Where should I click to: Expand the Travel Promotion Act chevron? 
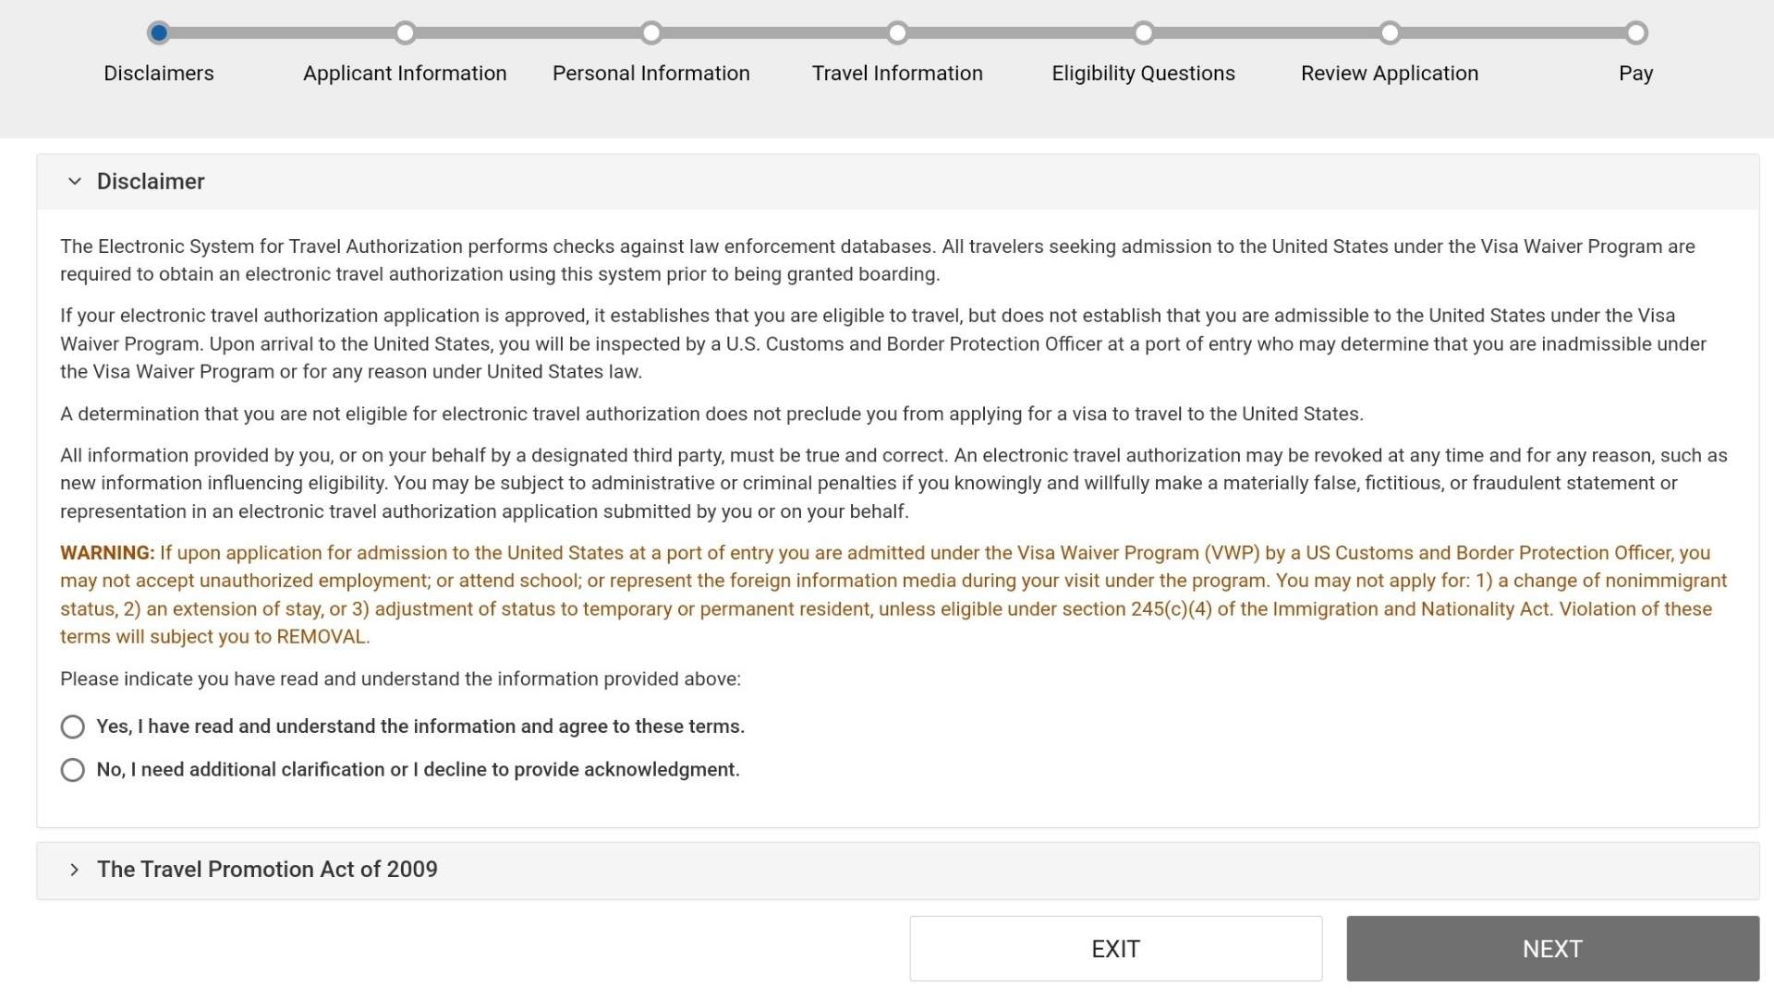pyautogui.click(x=75, y=870)
